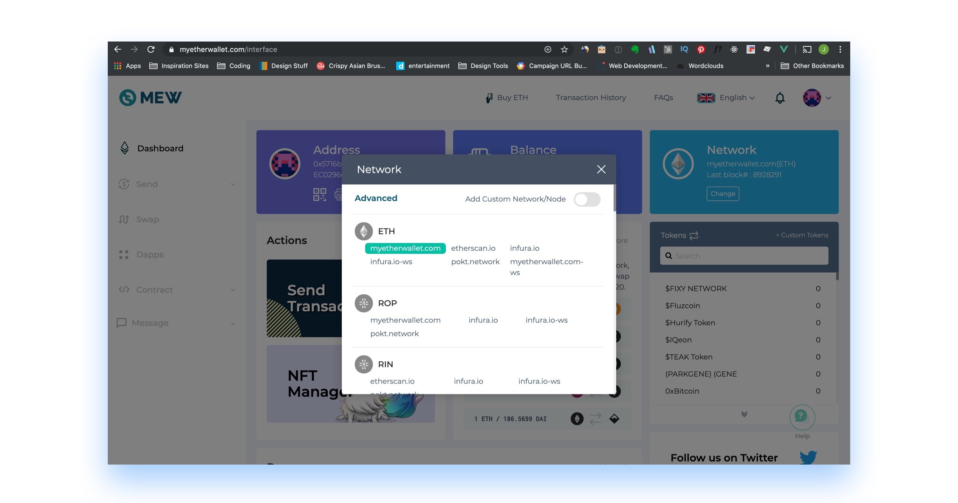Screen dimensions: 958x503
Task: Click the Chrome profile J avatar
Action: tap(823, 49)
